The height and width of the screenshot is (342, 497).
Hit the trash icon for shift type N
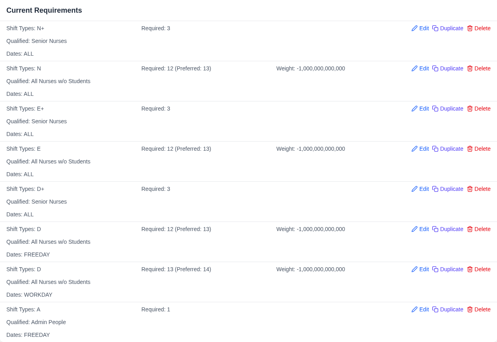click(470, 68)
